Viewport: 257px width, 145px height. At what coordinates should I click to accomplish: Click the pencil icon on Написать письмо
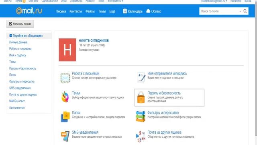click(10, 24)
